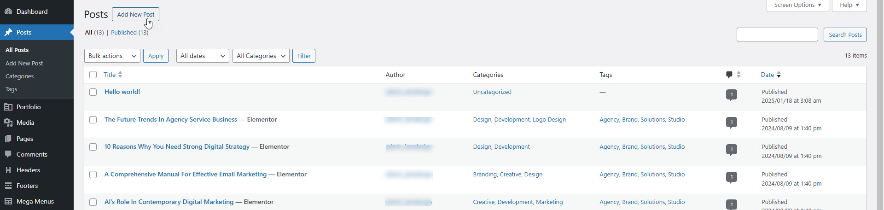Image resolution: width=884 pixels, height=210 pixels.
Task: Tick the select-all checkbox in table header
Action: [x=93, y=75]
